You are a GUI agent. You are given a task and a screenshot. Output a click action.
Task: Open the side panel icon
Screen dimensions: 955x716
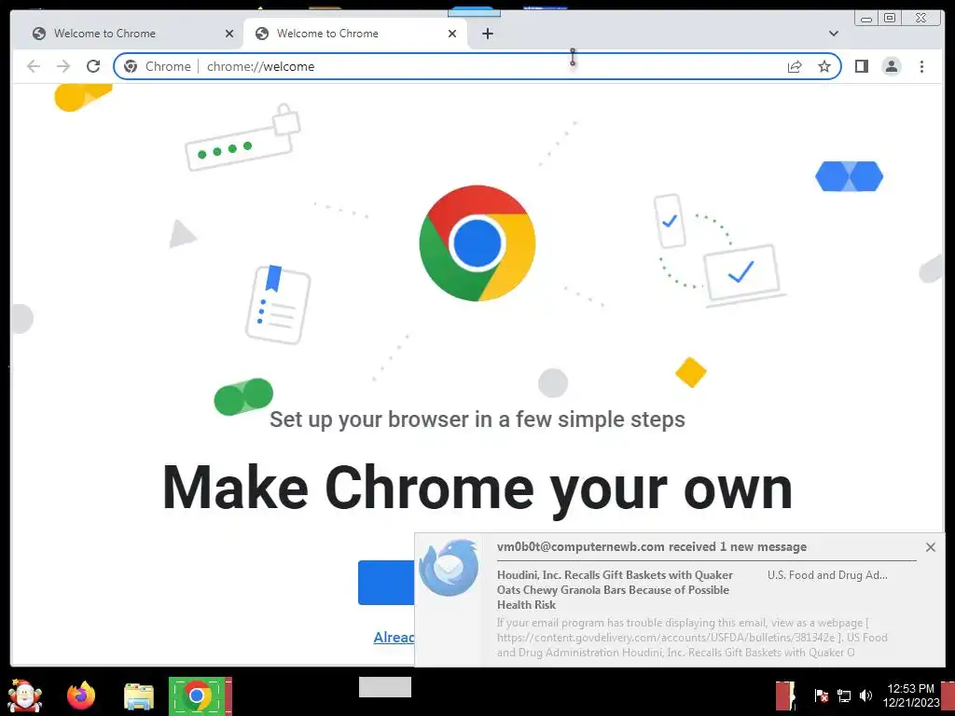pos(861,66)
